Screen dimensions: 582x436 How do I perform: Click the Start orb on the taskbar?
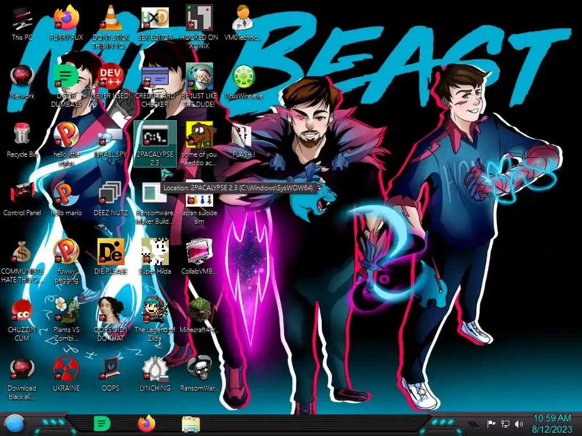(14, 424)
